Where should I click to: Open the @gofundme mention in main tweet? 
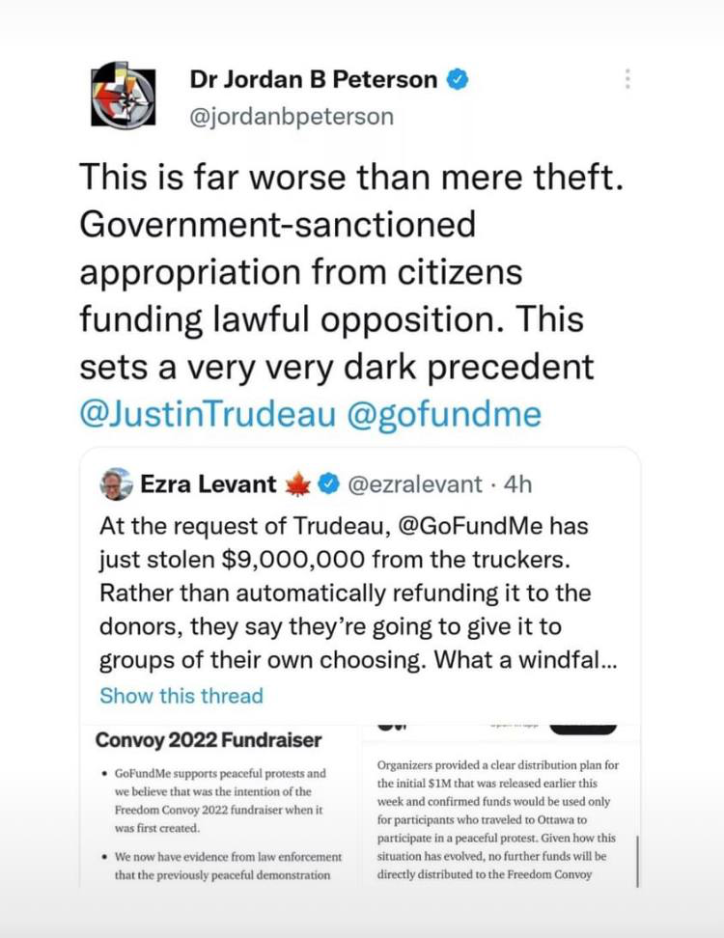pos(443,415)
